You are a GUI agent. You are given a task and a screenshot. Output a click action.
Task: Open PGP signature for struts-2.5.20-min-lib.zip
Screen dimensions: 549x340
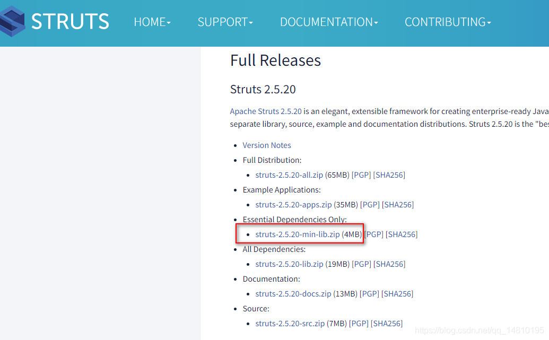point(374,234)
